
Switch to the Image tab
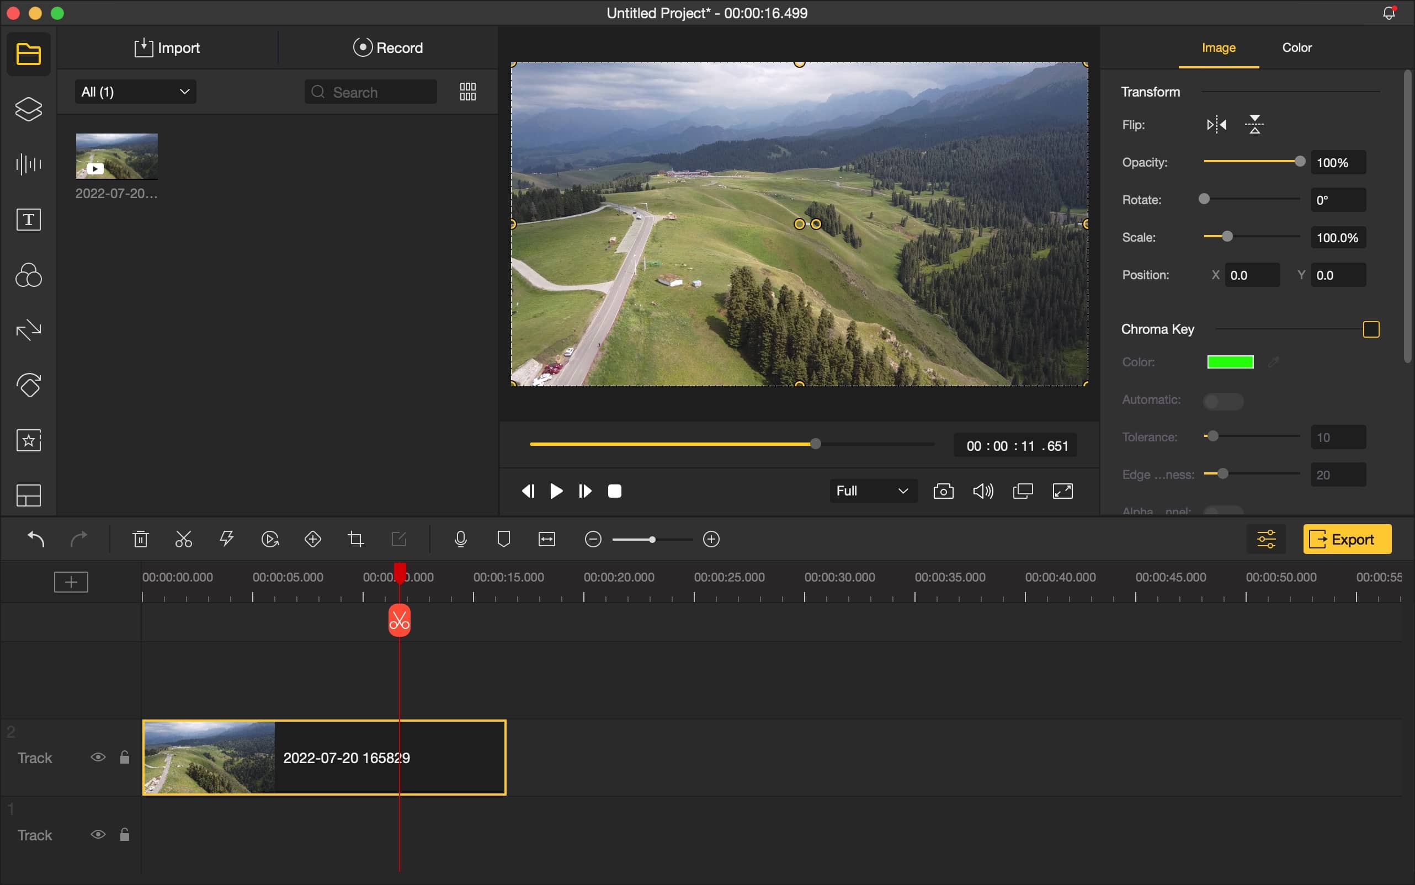(x=1218, y=47)
